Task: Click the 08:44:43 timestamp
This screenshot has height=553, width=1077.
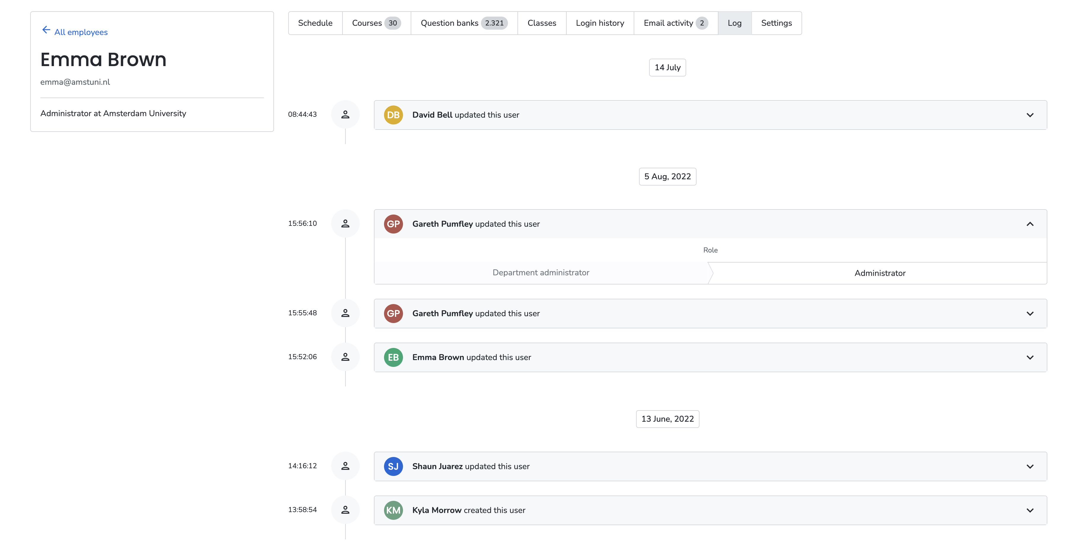Action: [302, 114]
